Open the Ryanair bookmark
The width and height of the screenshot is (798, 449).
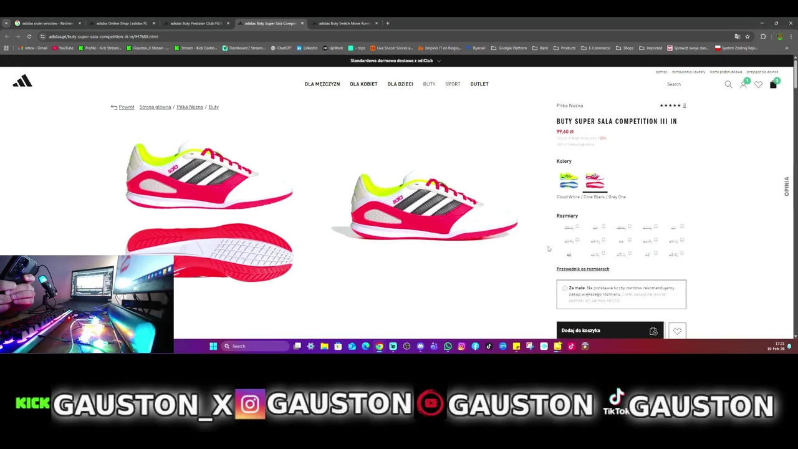click(476, 48)
